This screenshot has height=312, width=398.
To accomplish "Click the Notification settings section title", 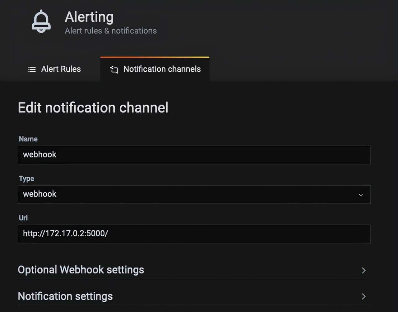I will [x=65, y=296].
